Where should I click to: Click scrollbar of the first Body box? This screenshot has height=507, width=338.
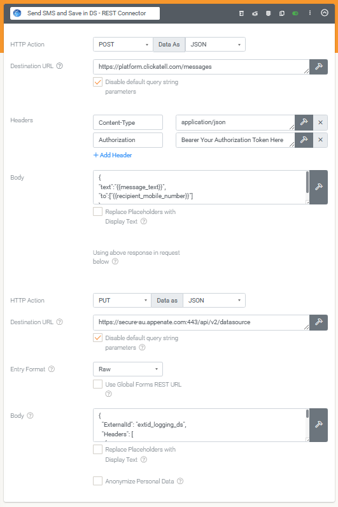pyautogui.click(x=307, y=182)
